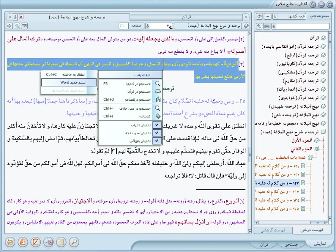Image resolution: width=336 pixels, height=252 pixels.
Task: Click the dictionary icon in context menu
Action: pos(158,100)
